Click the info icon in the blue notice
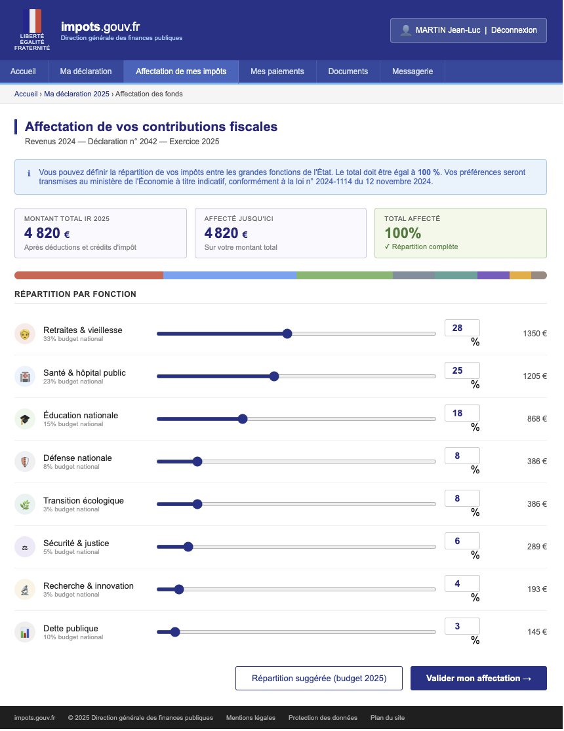564x731 pixels. coord(29,174)
